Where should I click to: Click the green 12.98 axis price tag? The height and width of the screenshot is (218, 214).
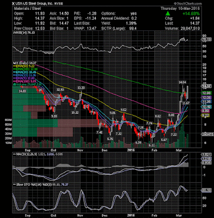click(x=206, y=93)
